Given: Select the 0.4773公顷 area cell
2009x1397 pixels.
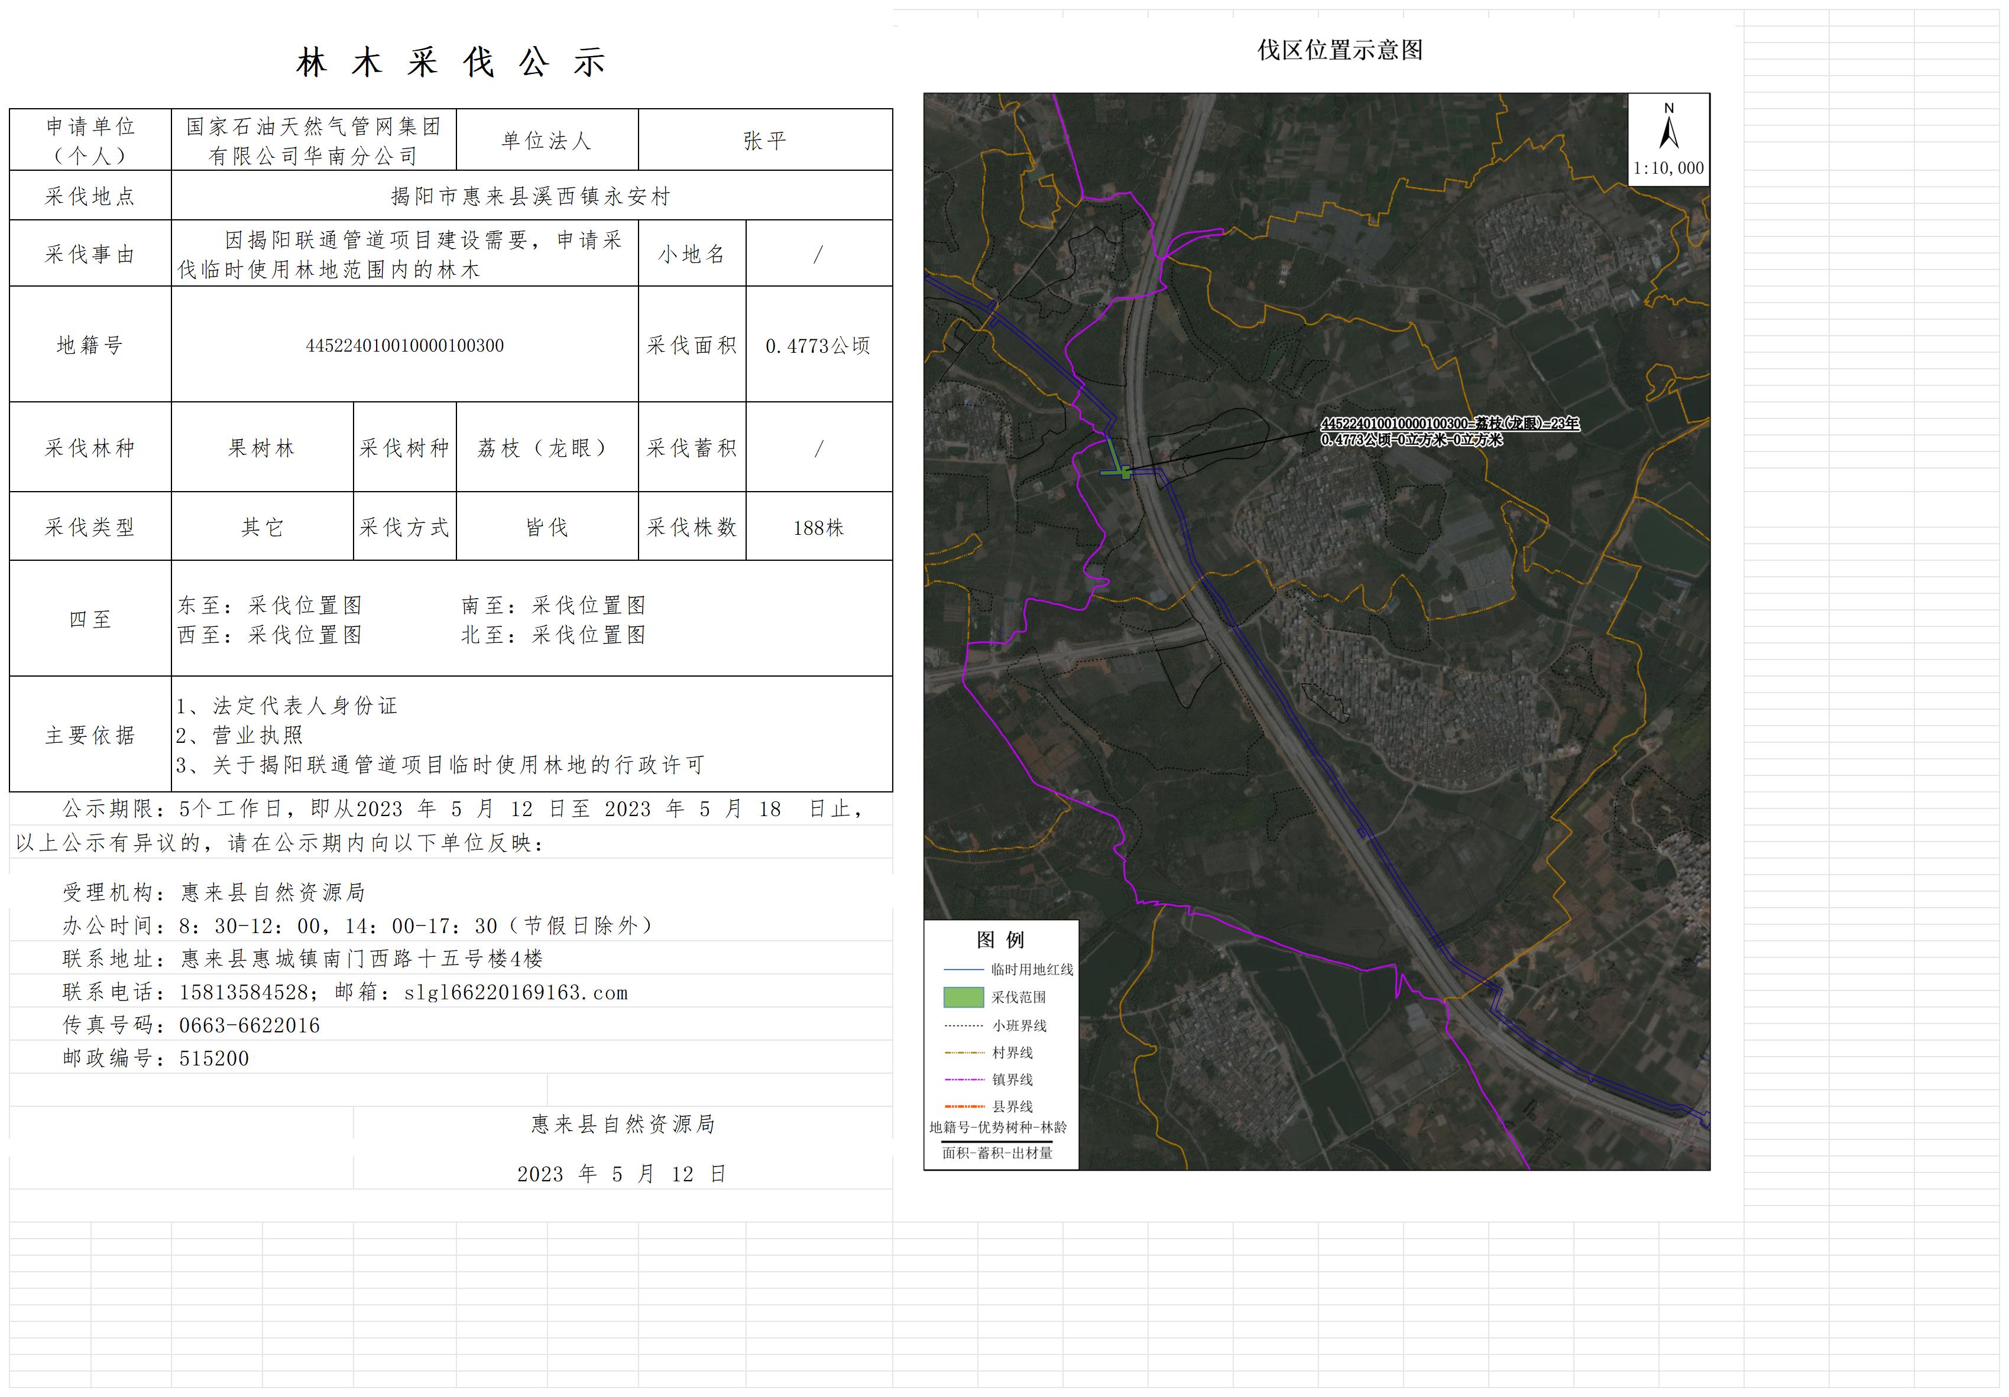Looking at the screenshot, I should click(x=818, y=346).
